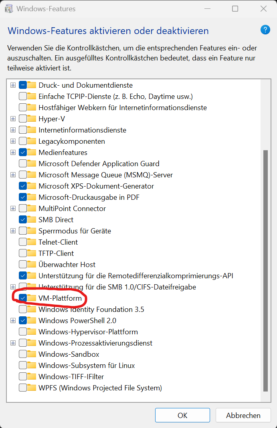Enable the Windows-TIFF-IFilter checkbox
Screen dimensions: 277x428
[x=23, y=376]
